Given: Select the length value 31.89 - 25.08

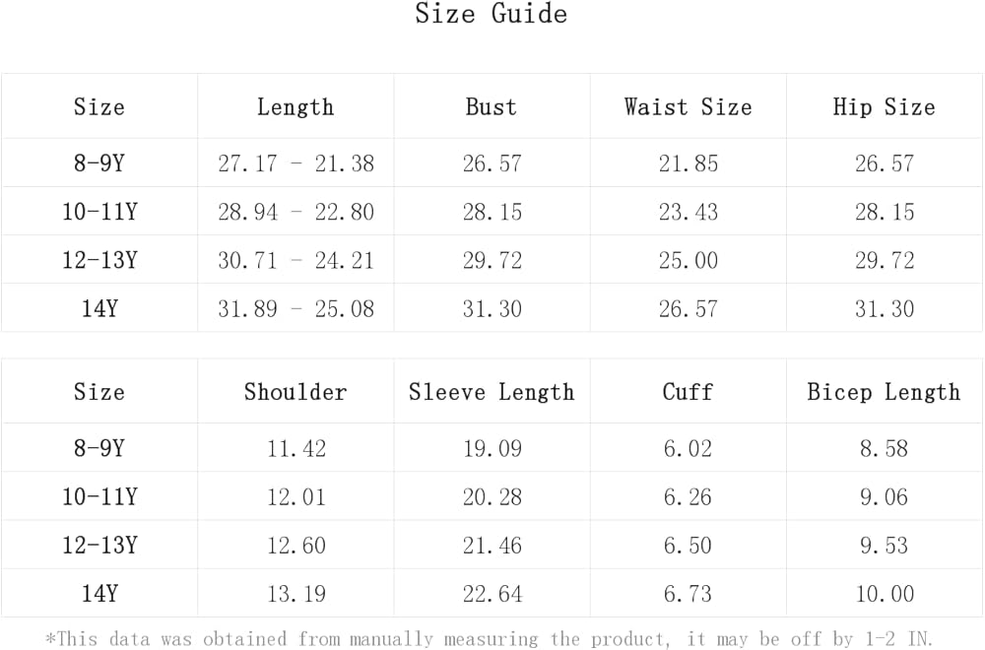Looking at the screenshot, I should click(295, 309).
